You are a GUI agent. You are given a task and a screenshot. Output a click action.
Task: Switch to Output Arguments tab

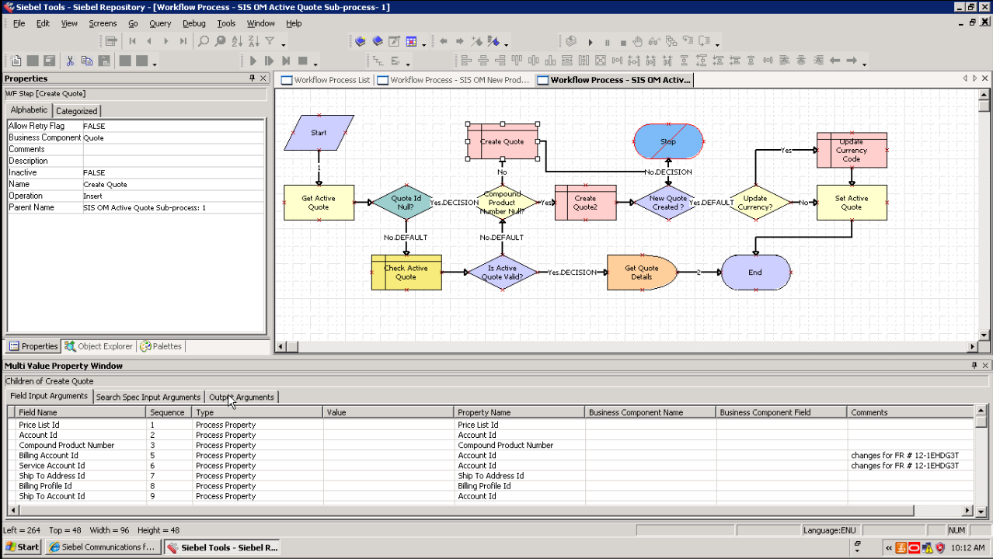pos(241,397)
